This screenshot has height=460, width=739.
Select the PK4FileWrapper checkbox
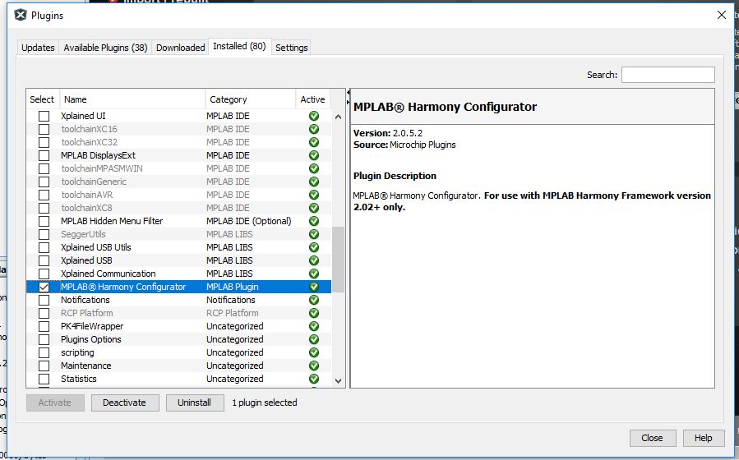(44, 326)
